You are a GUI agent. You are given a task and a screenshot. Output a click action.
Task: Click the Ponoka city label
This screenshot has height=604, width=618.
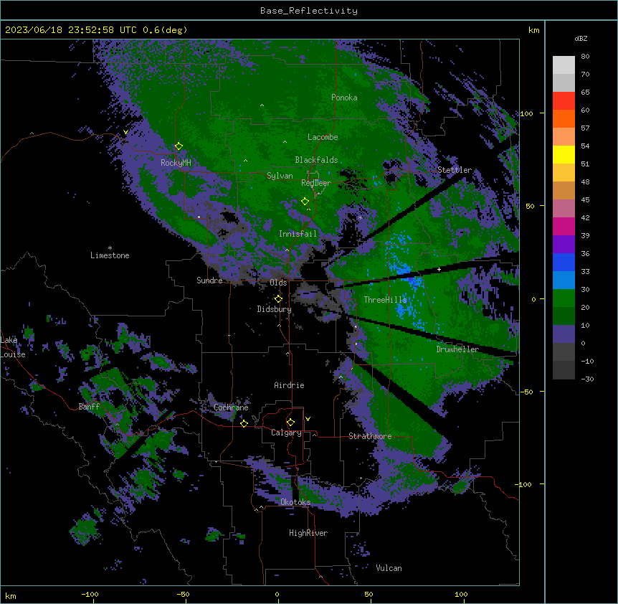coord(344,98)
